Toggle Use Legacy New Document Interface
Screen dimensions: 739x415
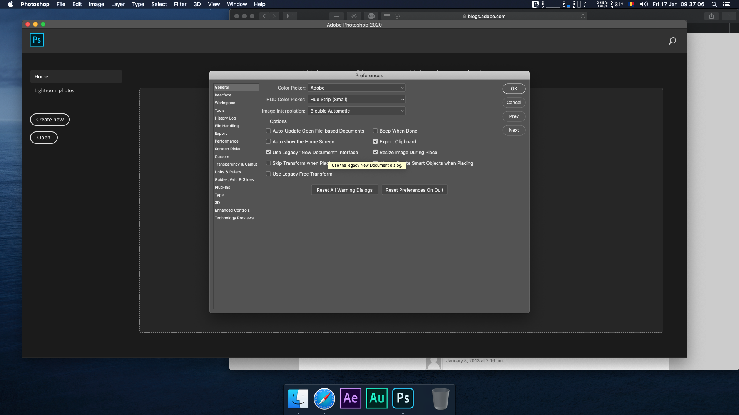268,152
